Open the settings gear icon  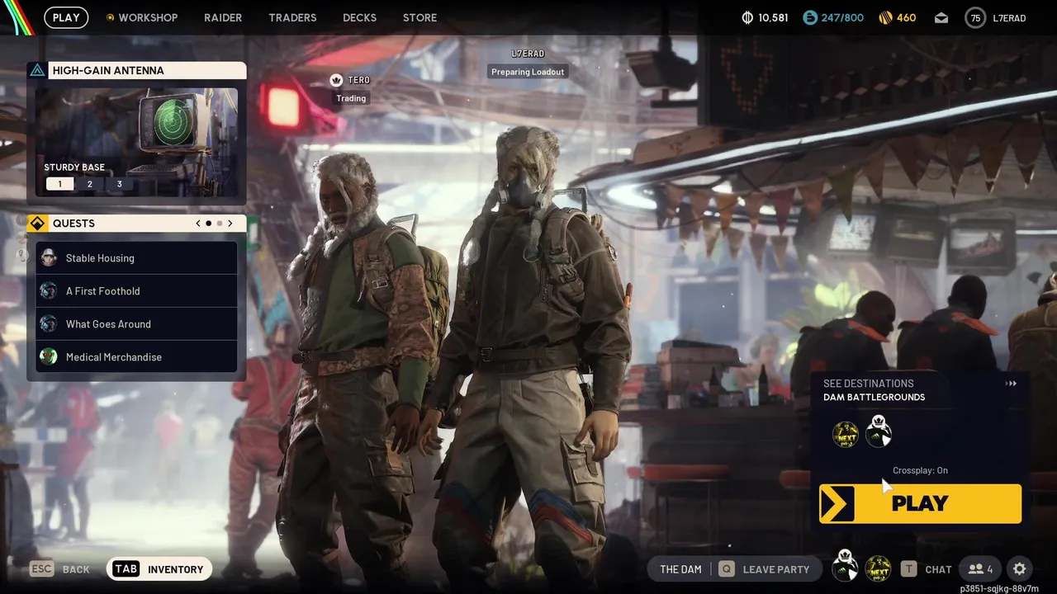[x=1020, y=569]
